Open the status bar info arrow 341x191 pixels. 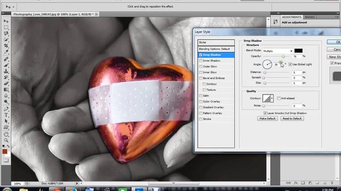click(x=77, y=184)
